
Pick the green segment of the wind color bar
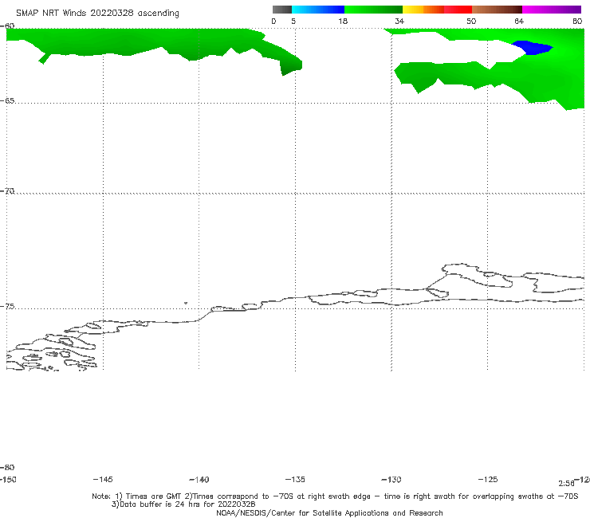373,10
